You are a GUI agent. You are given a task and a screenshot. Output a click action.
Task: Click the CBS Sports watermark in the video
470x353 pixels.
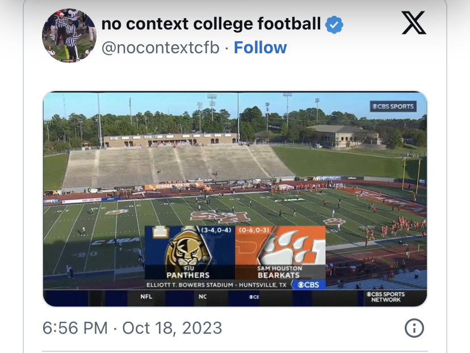pos(392,106)
